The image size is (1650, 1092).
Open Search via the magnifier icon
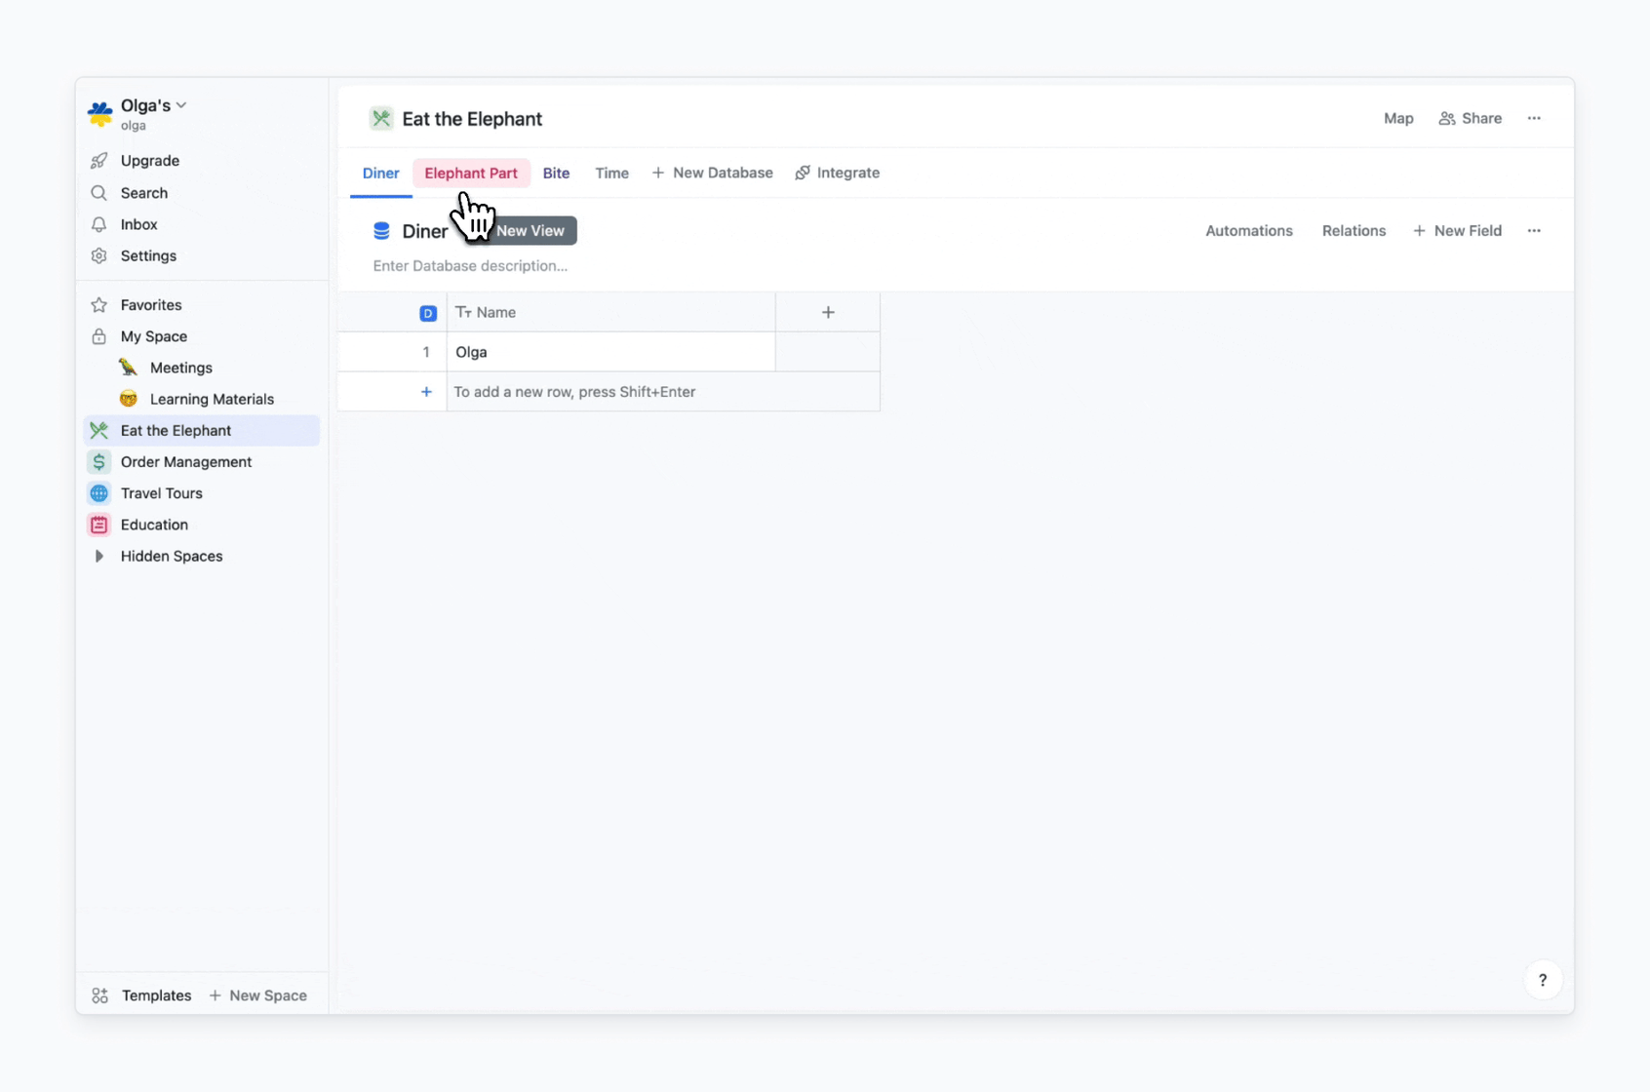98,193
